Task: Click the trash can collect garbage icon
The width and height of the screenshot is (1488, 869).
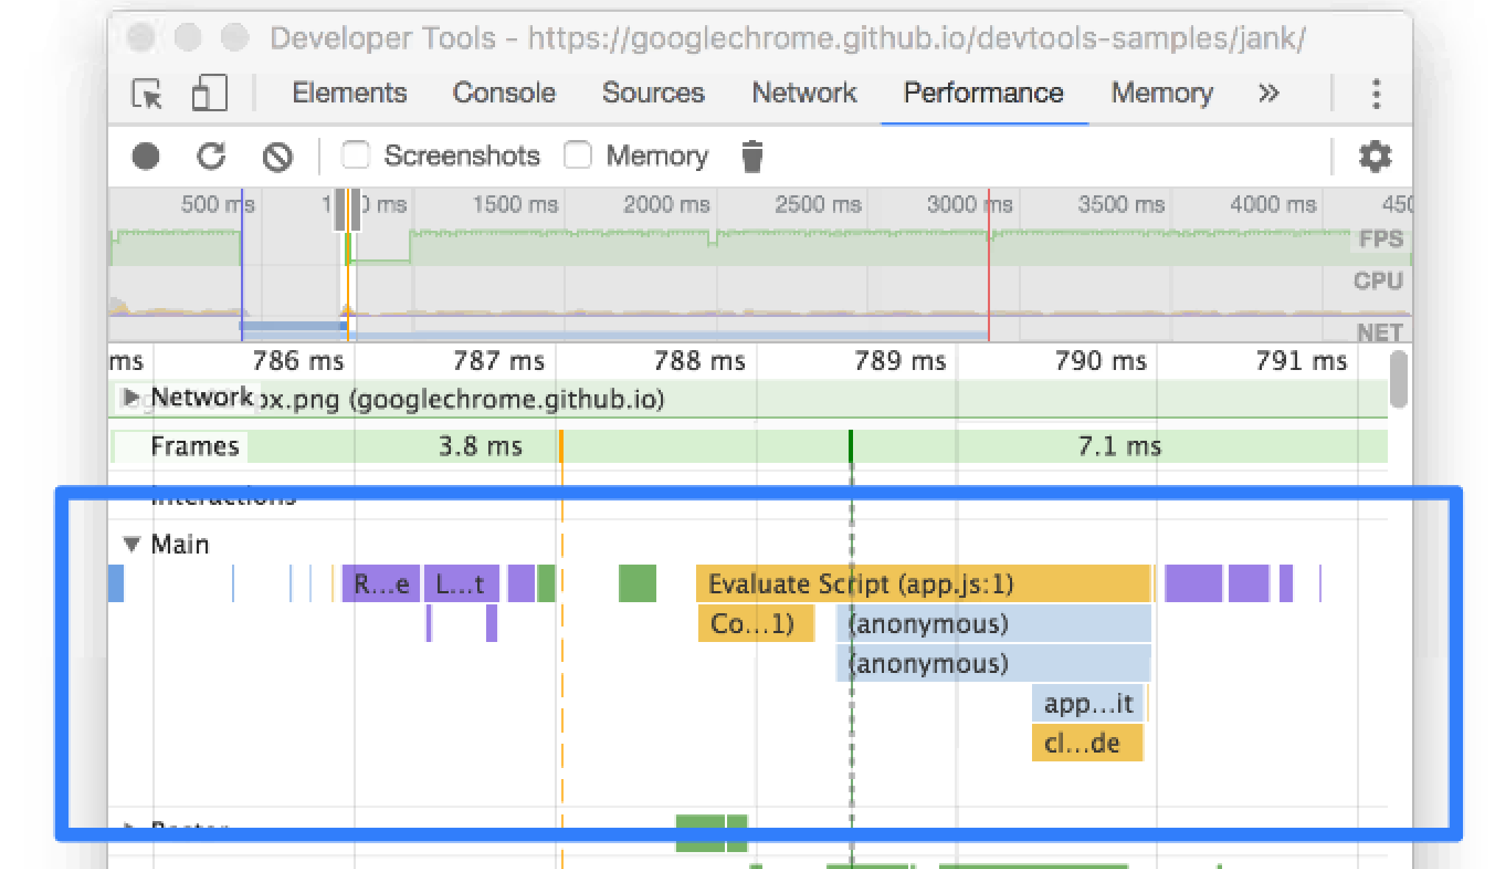Action: 752,156
